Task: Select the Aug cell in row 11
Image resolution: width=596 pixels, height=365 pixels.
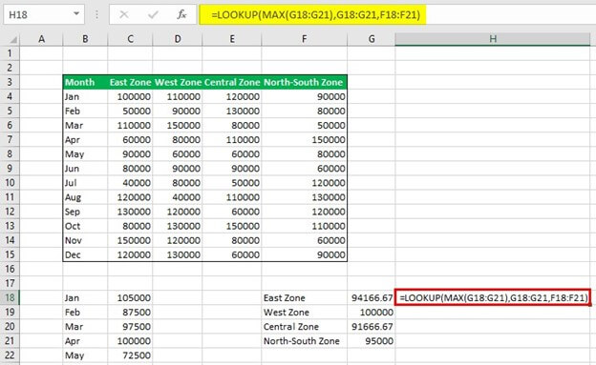Action: 85,197
